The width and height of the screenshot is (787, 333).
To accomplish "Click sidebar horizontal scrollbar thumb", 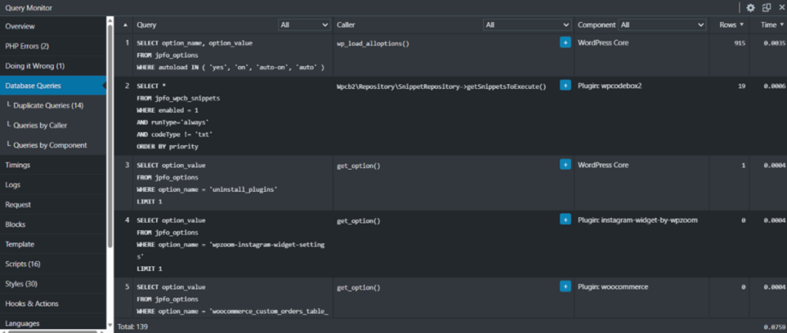I will coord(53,331).
